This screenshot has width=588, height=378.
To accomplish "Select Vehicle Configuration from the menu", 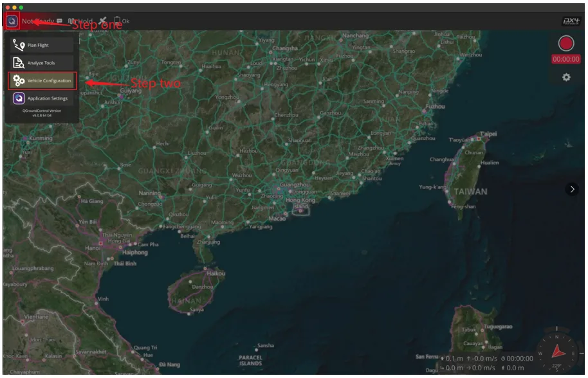I will point(42,80).
